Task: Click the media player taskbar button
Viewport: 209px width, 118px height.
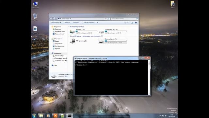Action: coord(48,116)
